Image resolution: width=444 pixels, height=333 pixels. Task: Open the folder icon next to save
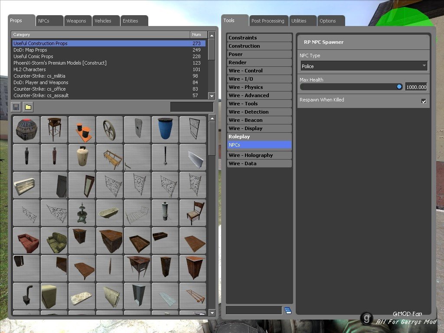coord(28,107)
